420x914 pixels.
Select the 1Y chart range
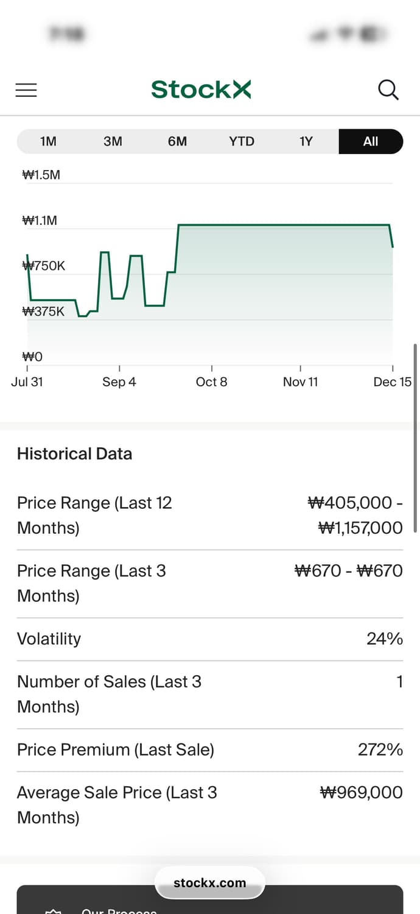click(306, 141)
